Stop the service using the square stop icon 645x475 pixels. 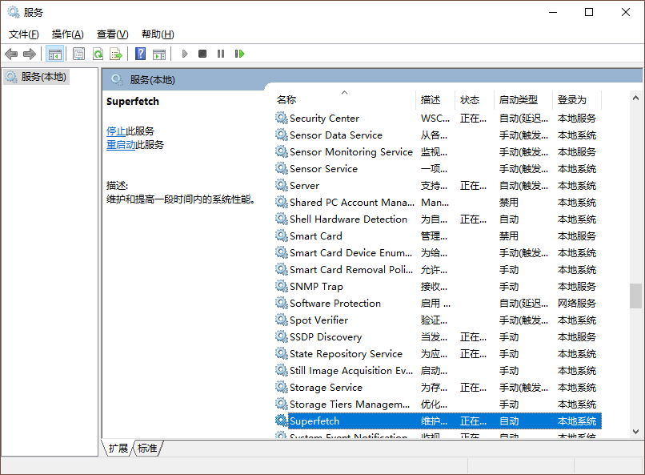[x=203, y=54]
